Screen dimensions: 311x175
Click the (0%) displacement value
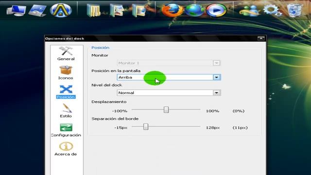pos(239,111)
